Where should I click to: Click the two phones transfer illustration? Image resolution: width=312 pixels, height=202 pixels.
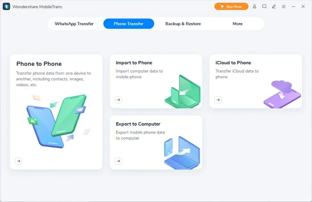tap(57, 121)
